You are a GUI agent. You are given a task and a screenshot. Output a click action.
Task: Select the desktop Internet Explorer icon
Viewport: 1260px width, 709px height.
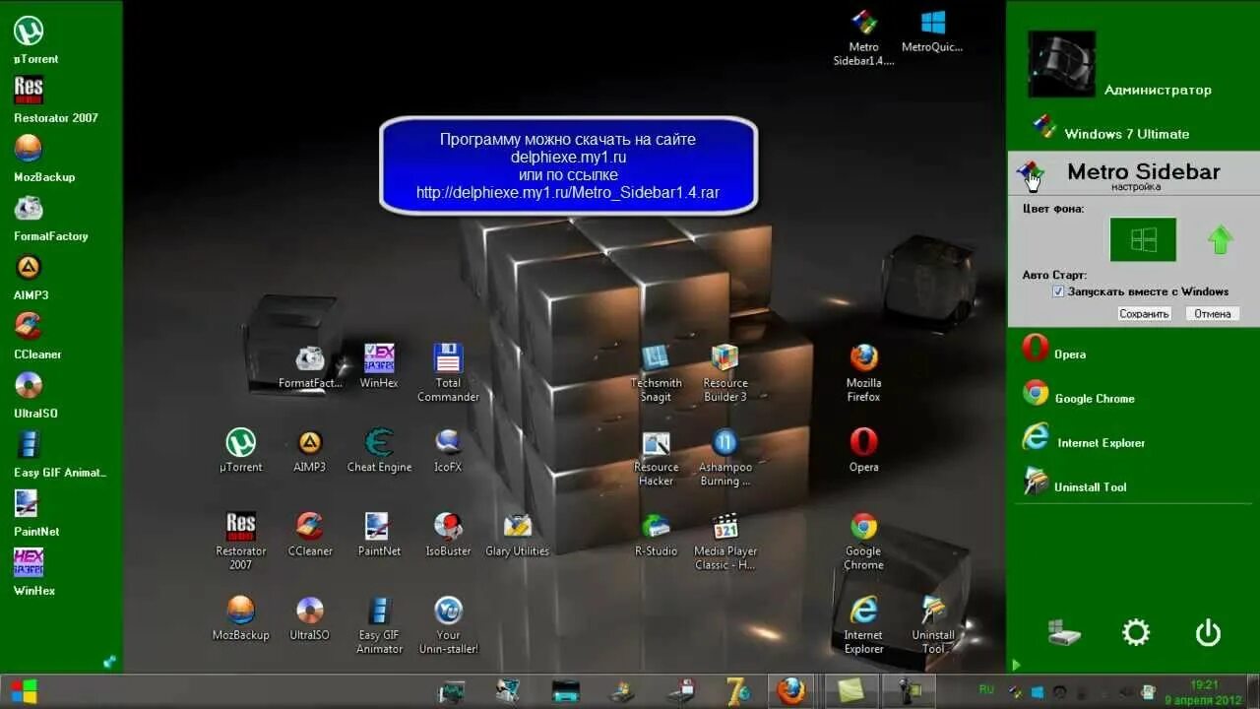click(863, 625)
